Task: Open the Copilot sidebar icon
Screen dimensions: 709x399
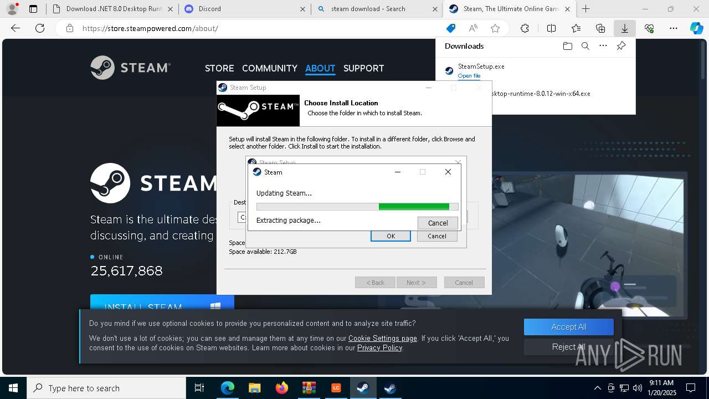Action: [x=697, y=28]
